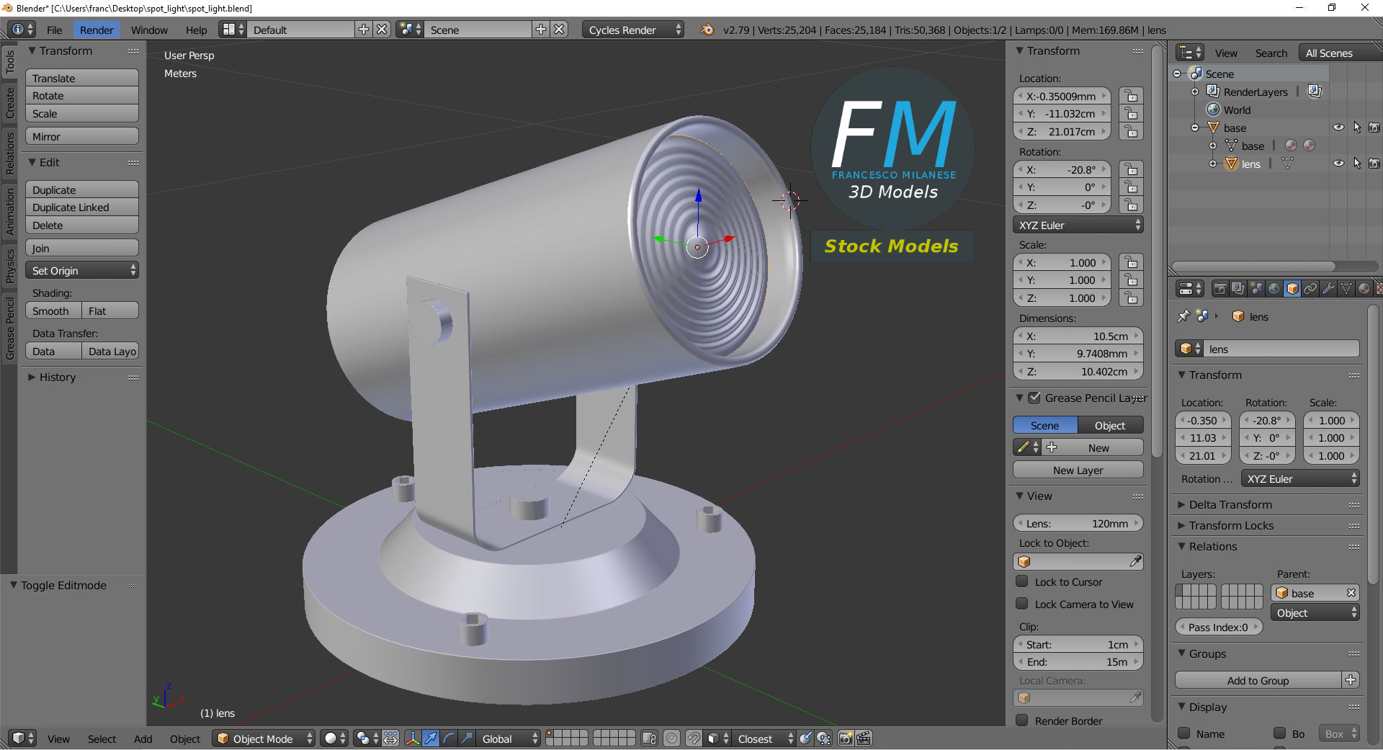Enable Lock Camera to View checkbox

click(x=1021, y=604)
